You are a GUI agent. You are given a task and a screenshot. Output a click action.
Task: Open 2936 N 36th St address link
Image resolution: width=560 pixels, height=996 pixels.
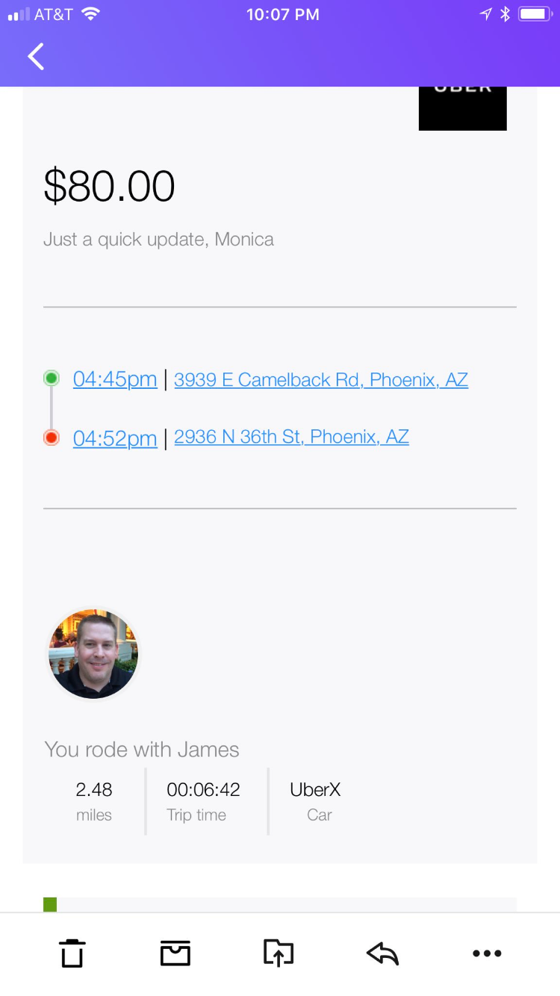pyautogui.click(x=291, y=437)
